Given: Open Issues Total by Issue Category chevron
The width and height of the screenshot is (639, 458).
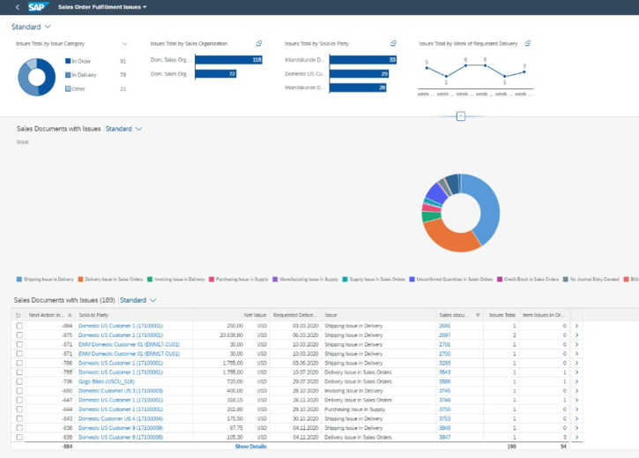Looking at the screenshot, I should click(x=124, y=43).
